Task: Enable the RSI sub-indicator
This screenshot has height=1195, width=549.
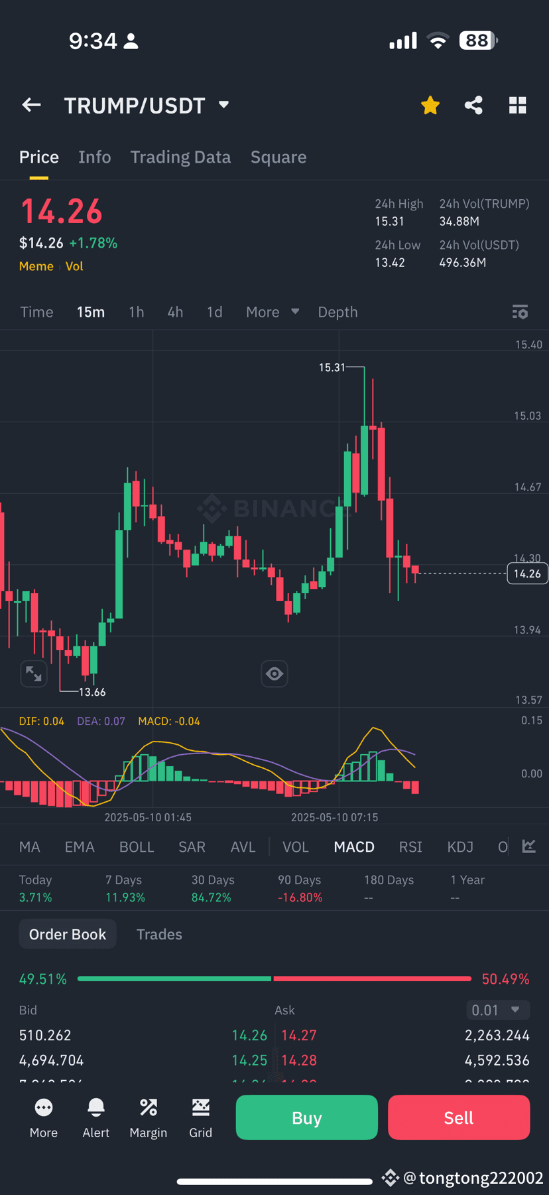Action: pyautogui.click(x=410, y=847)
